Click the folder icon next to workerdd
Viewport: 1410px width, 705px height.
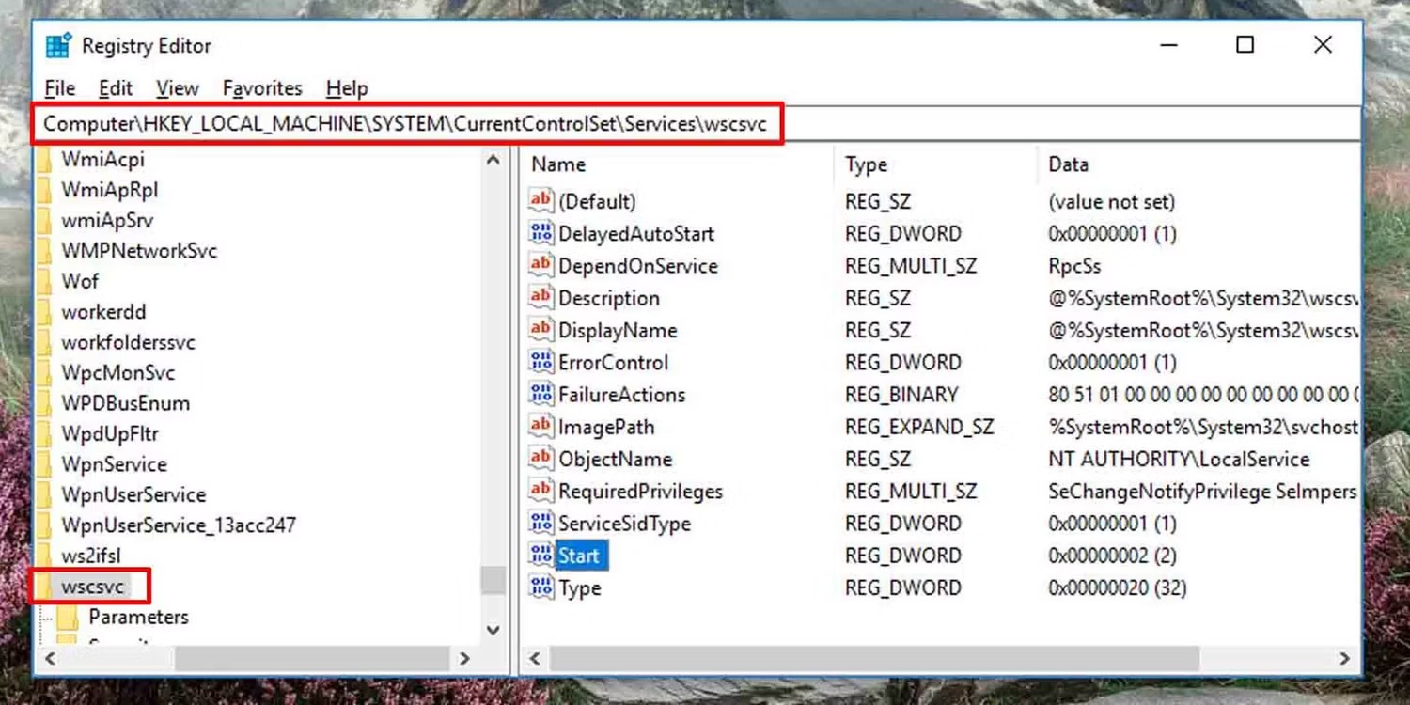44,311
